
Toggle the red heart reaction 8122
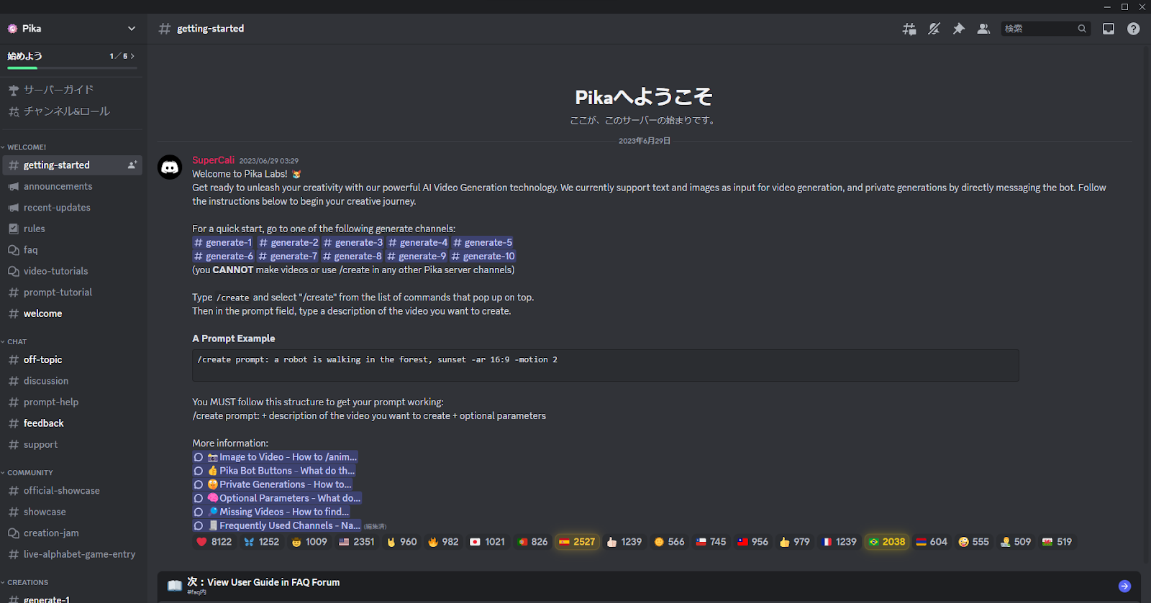pyautogui.click(x=214, y=542)
